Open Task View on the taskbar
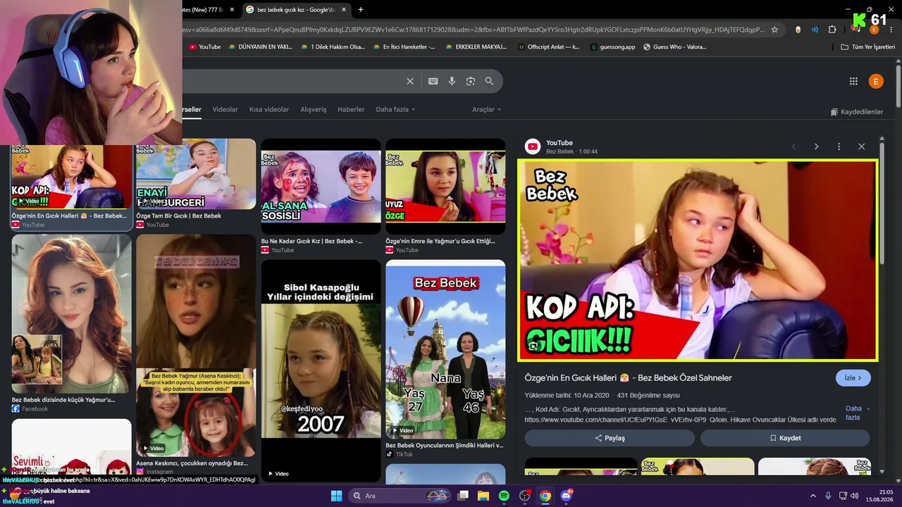Viewport: 902px width, 507px height. [463, 496]
